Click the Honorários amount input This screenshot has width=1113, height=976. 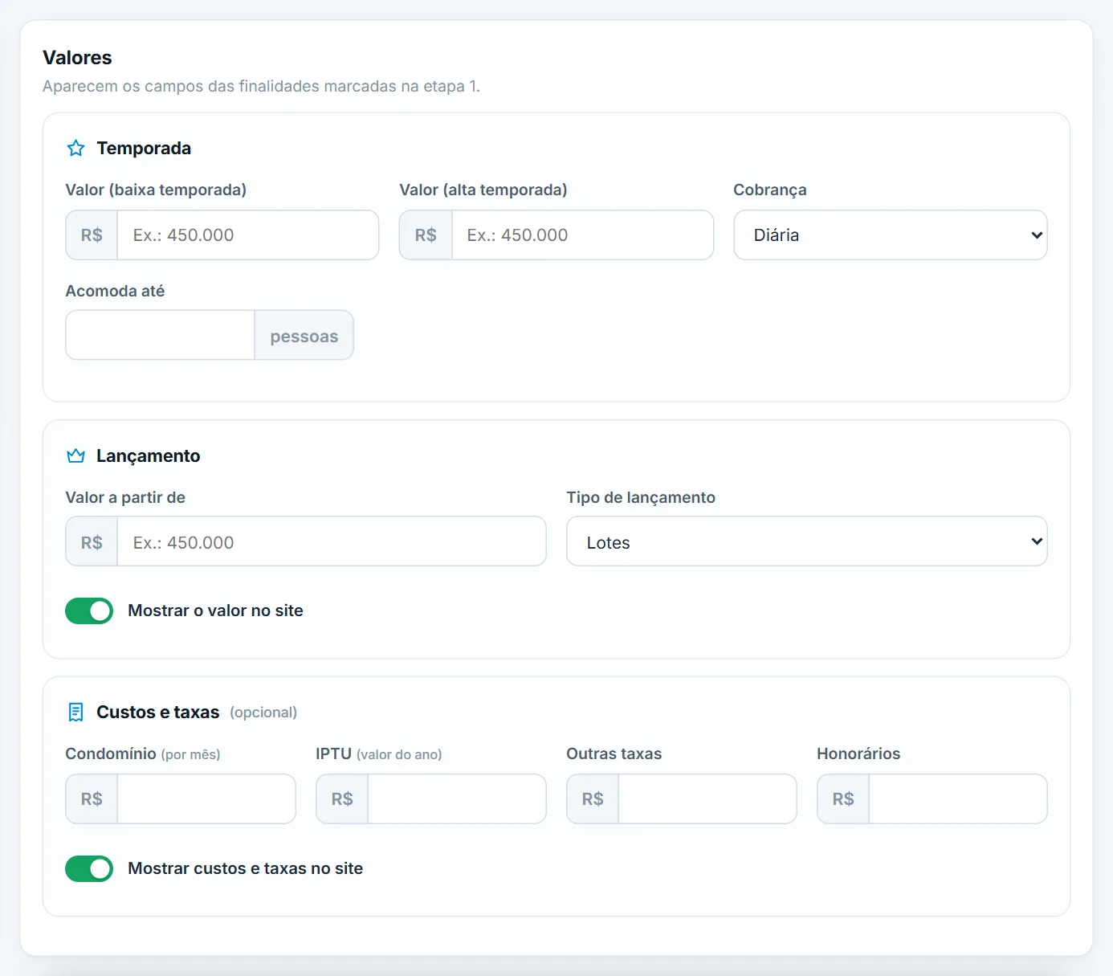(958, 798)
